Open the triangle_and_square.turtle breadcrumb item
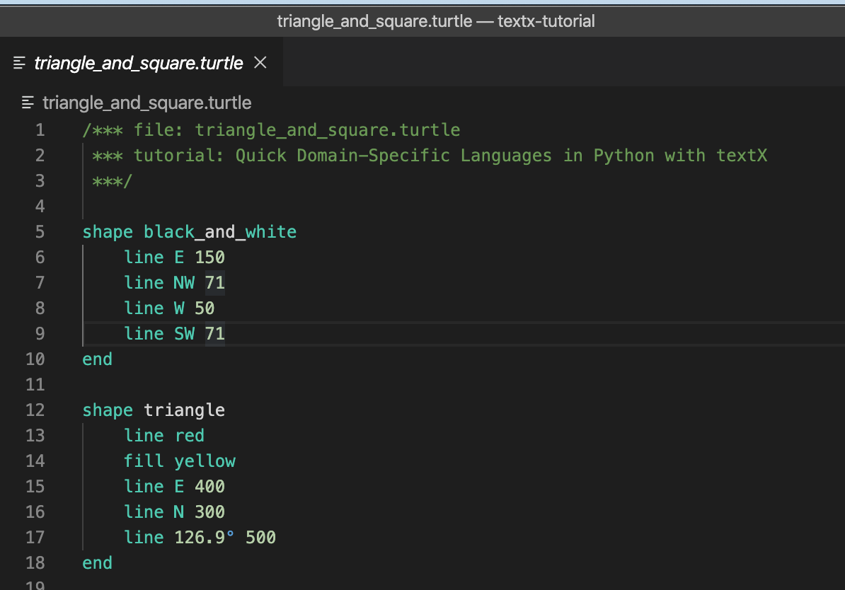The image size is (845, 590). coord(146,103)
